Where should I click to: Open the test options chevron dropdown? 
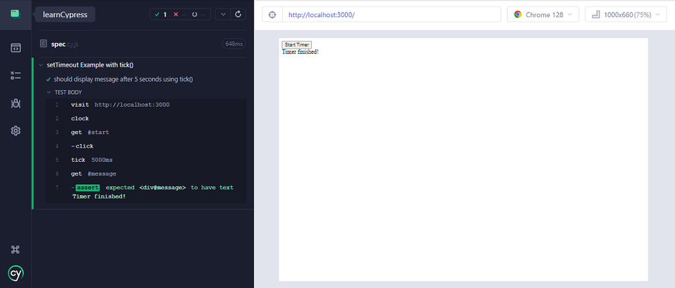coord(223,14)
